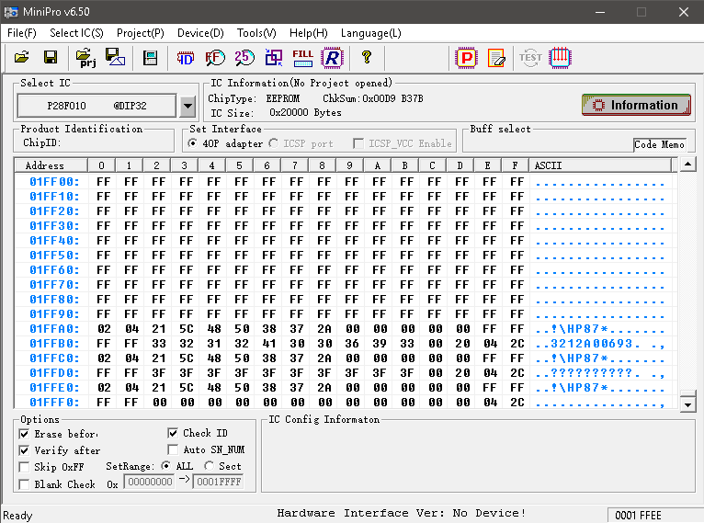The width and height of the screenshot is (704, 523).
Task: Open the Select IC(S) menu
Action: click(x=76, y=33)
